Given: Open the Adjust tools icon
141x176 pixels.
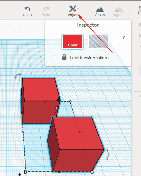Looking at the screenshot, I should (x=73, y=9).
